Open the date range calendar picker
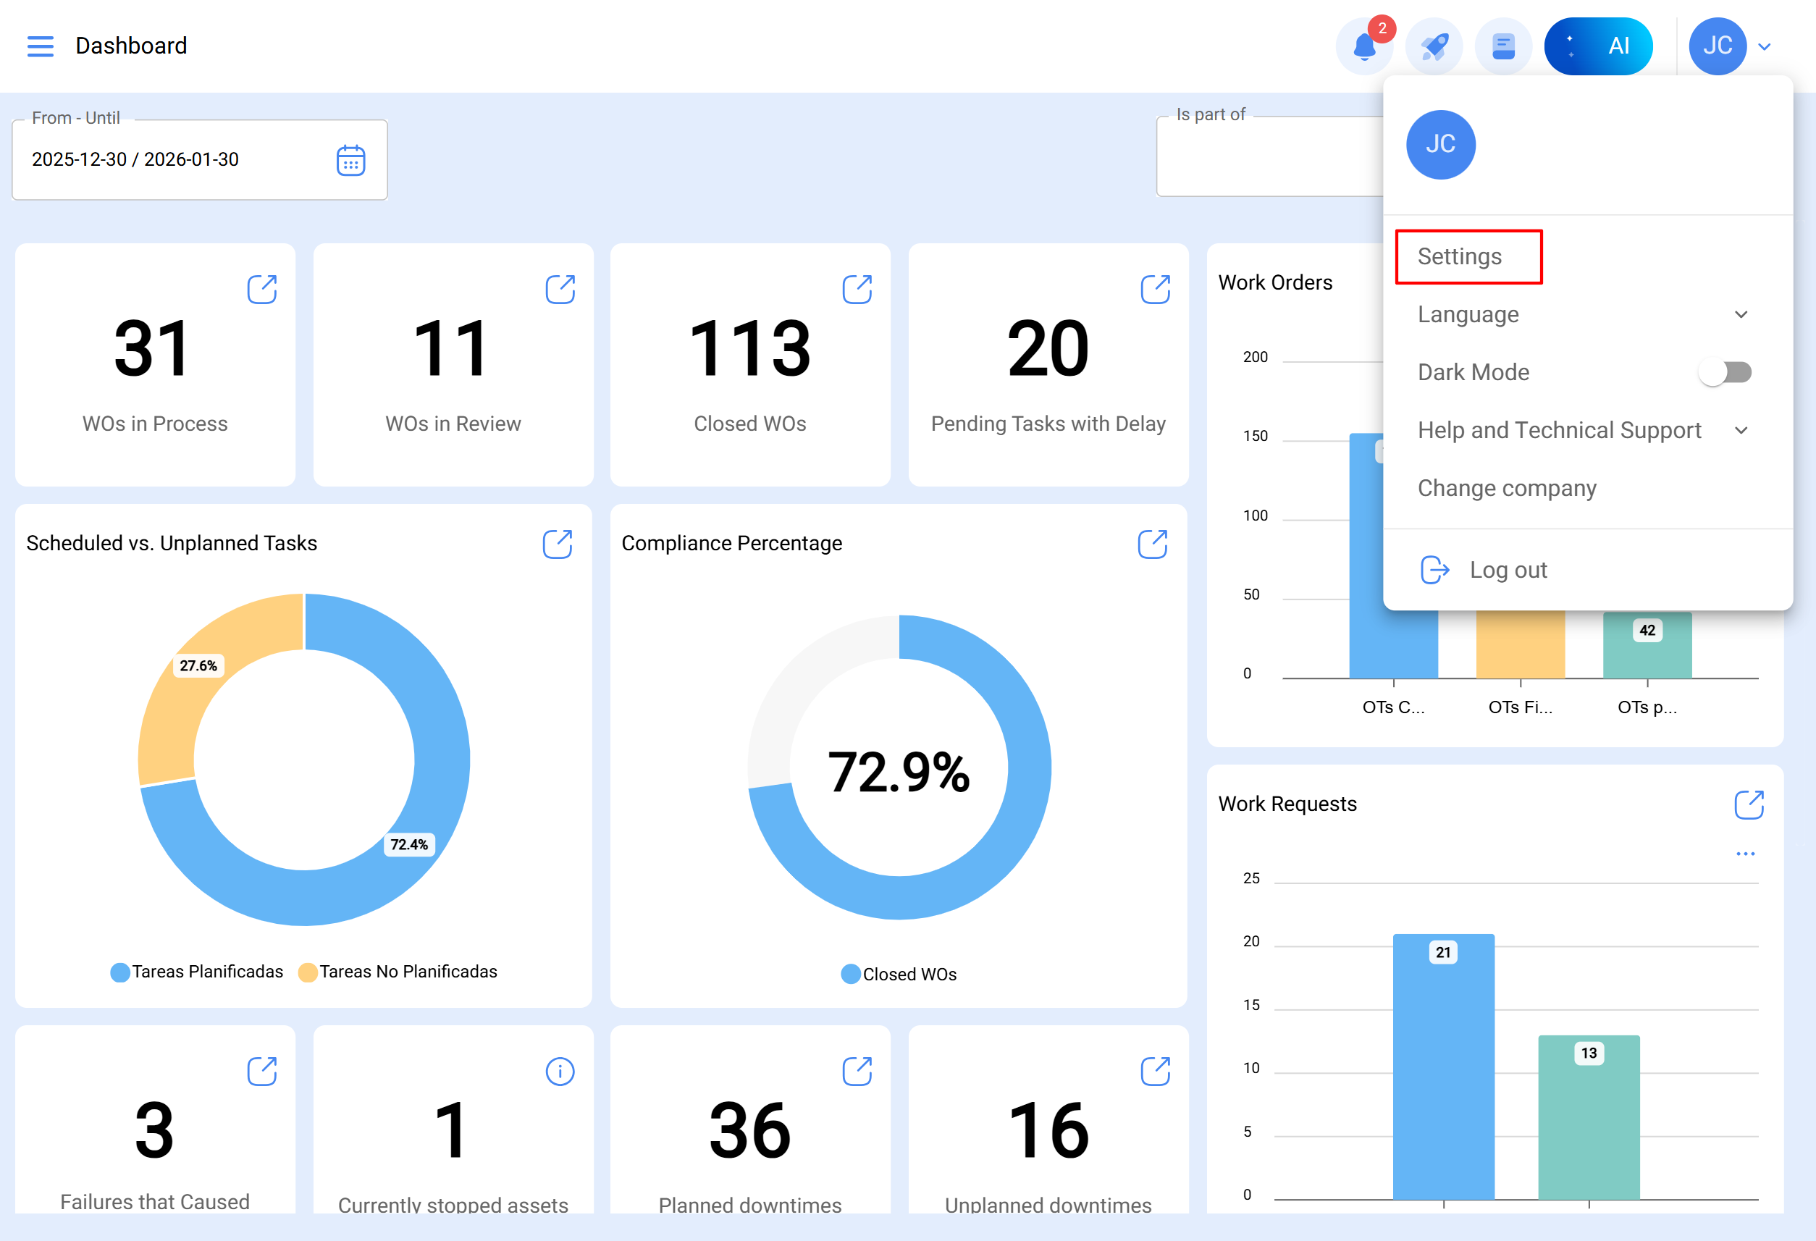The height and width of the screenshot is (1241, 1816). 351,159
